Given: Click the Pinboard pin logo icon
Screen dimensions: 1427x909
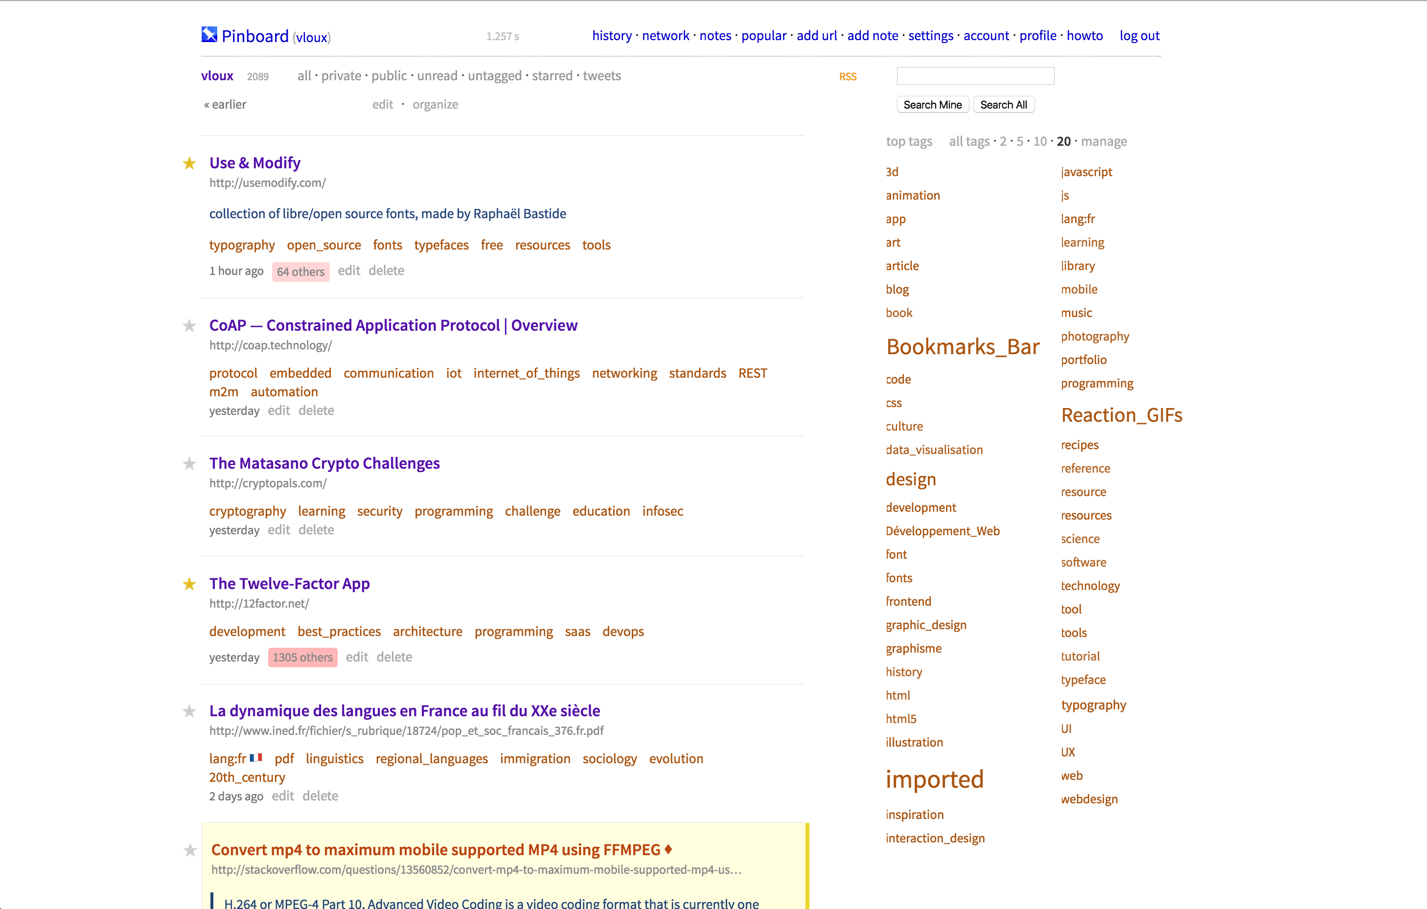Looking at the screenshot, I should point(209,35).
